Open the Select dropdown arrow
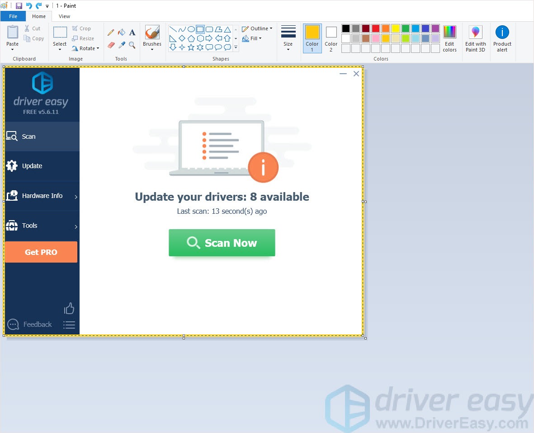Screen dimensions: 534x433 point(60,50)
